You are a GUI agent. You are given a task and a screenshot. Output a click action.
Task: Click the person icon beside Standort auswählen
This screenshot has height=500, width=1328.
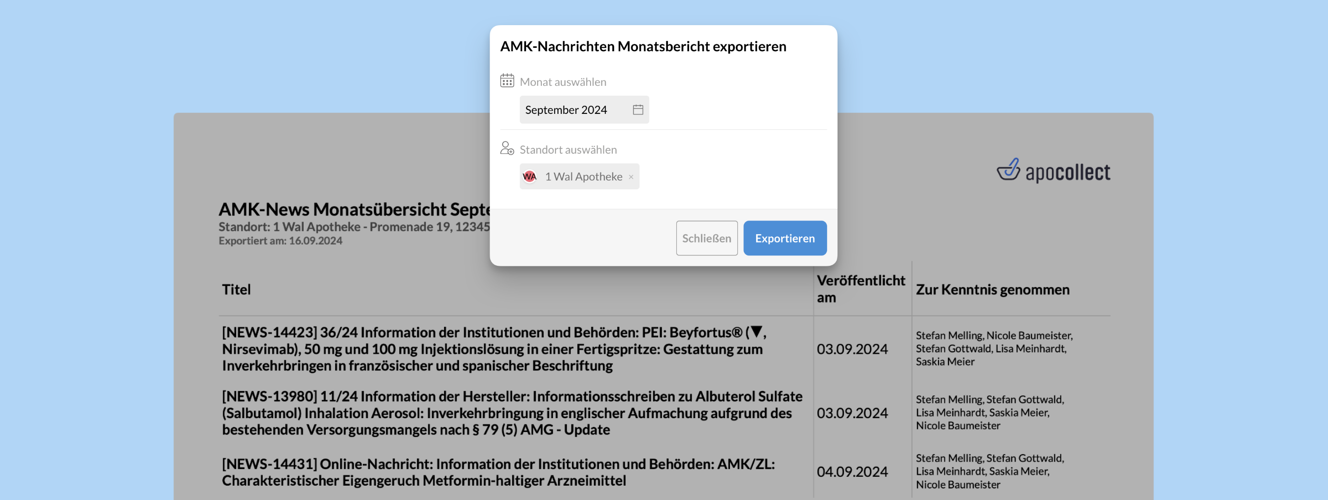[507, 148]
